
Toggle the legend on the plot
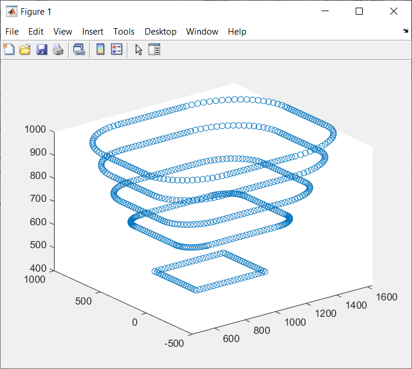116,50
